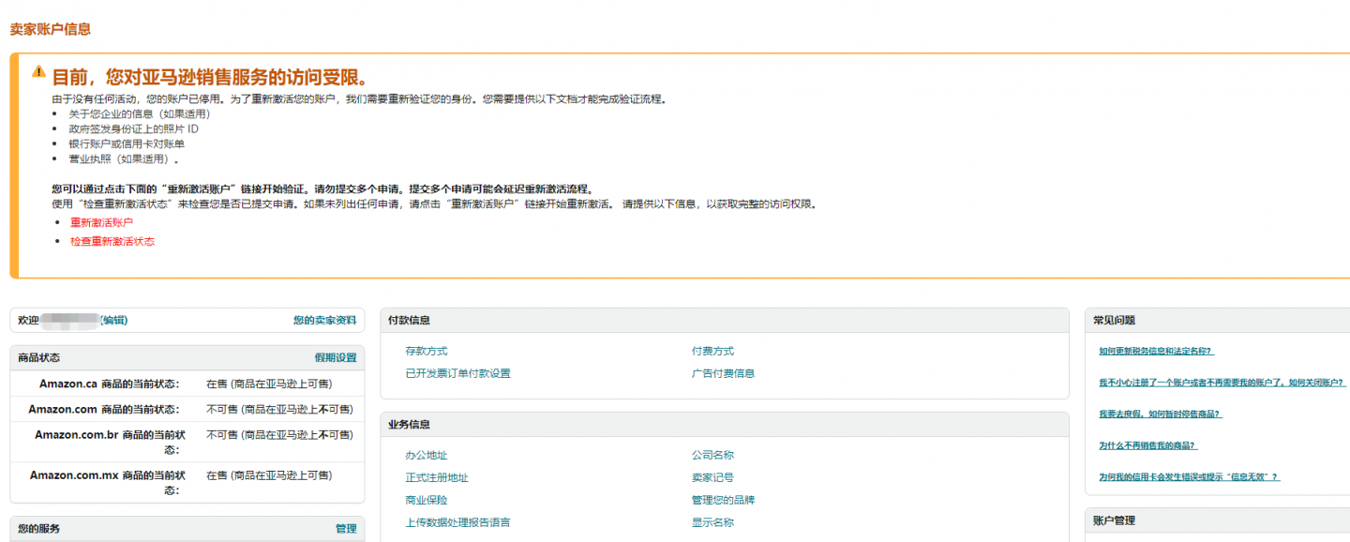This screenshot has height=542, width=1350.
Task: Open 管理您的品牌 link
Action: [x=723, y=500]
